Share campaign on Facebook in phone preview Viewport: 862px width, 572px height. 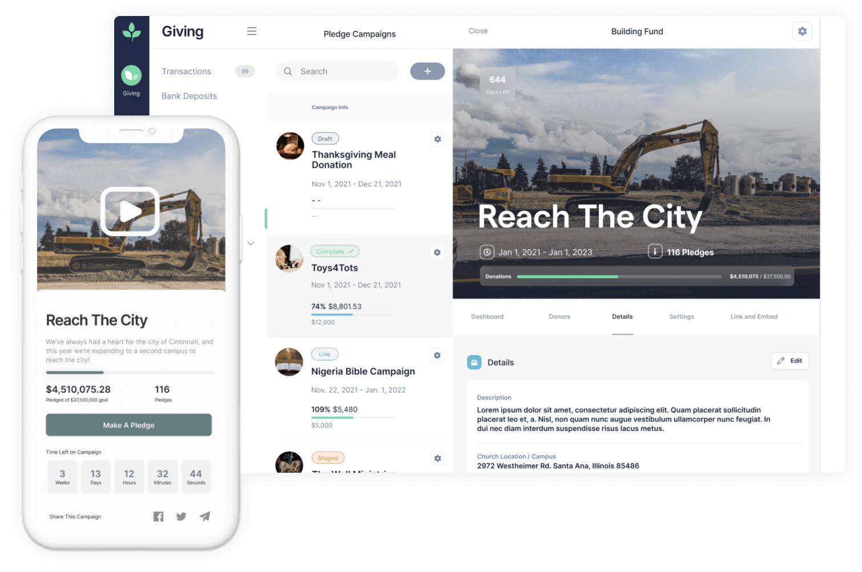click(x=158, y=517)
